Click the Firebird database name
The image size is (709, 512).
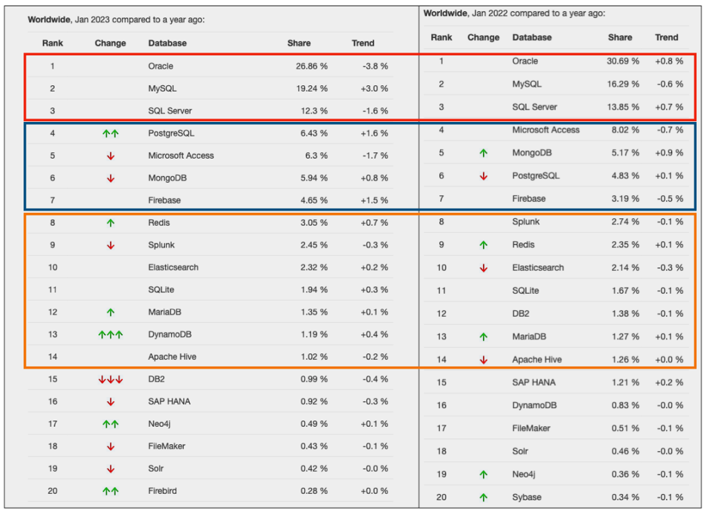[x=162, y=491]
